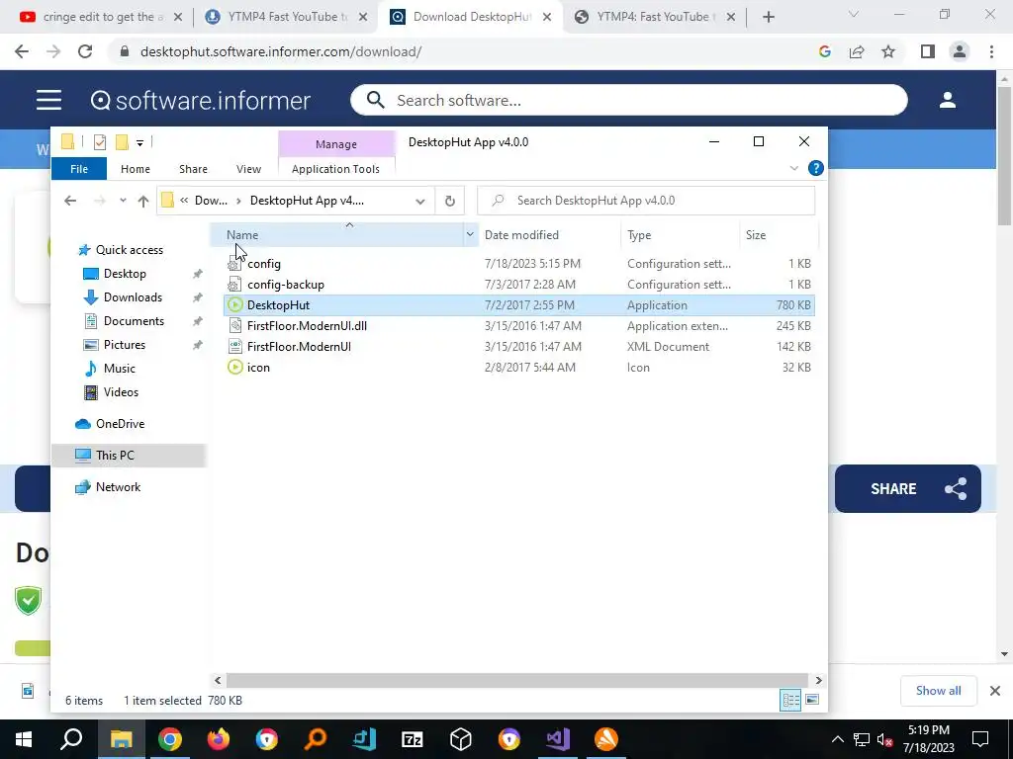The height and width of the screenshot is (759, 1013).
Task: Click the New Folder icon in title bar
Action: coord(122,142)
